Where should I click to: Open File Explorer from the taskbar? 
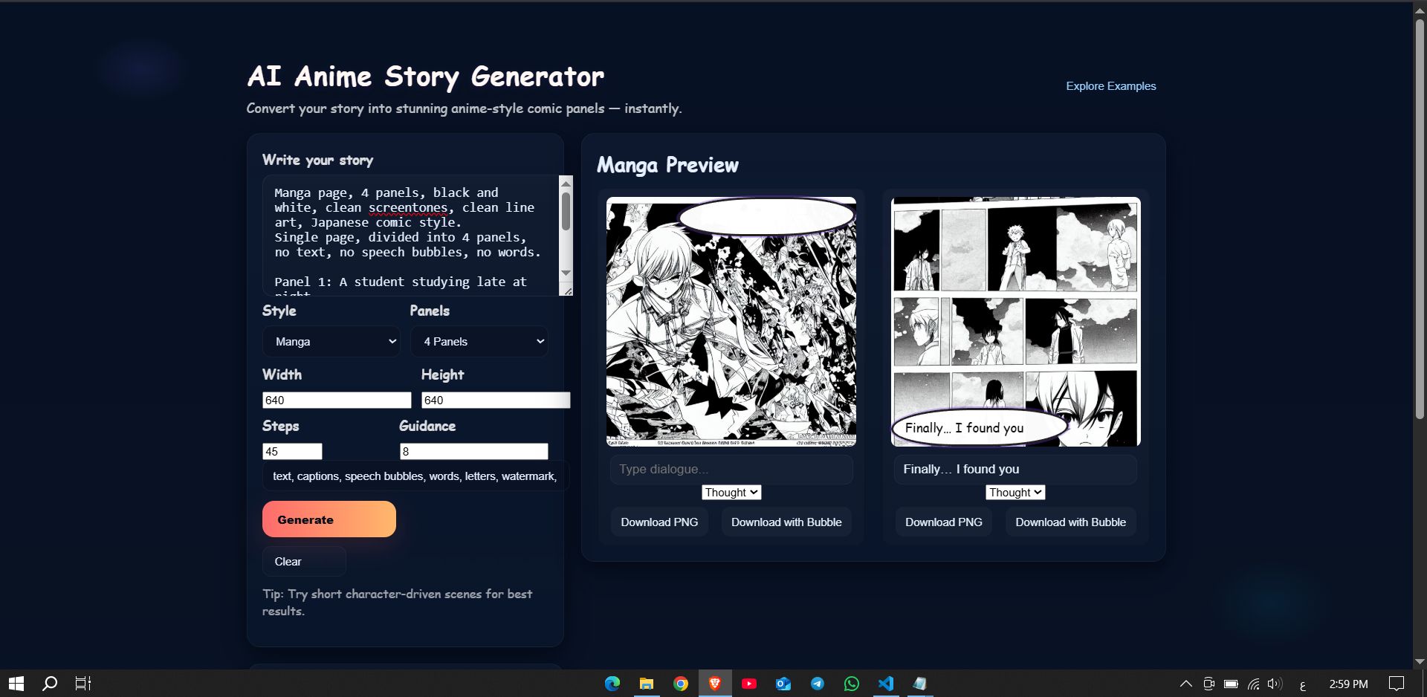pos(646,684)
